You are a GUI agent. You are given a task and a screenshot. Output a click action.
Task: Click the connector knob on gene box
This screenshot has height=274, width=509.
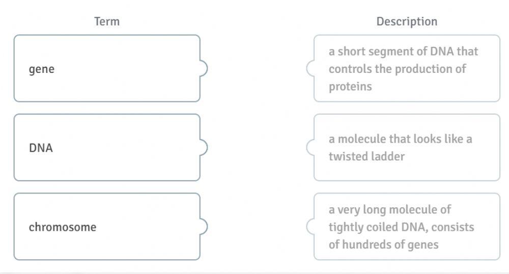pyautogui.click(x=204, y=68)
